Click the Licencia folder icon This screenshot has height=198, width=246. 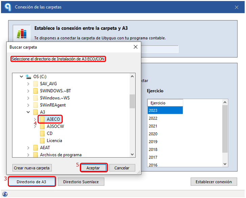click(42, 140)
